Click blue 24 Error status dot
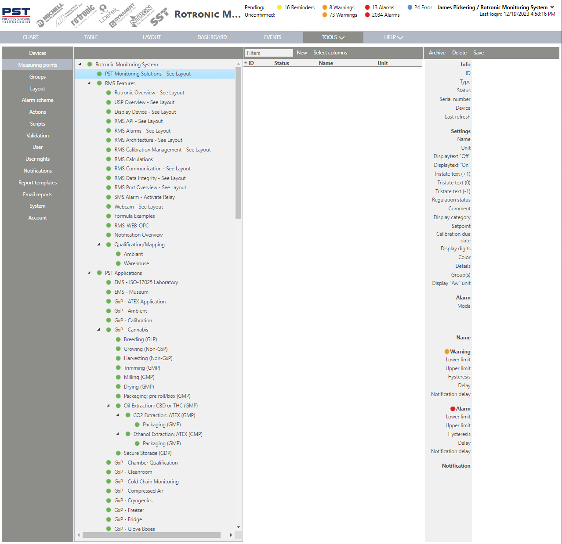The height and width of the screenshot is (544, 562). coord(410,7)
